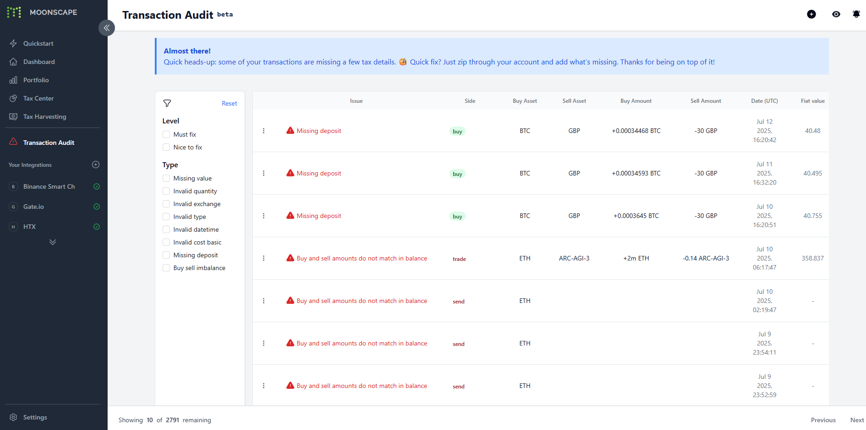Toggle visibility with the eye icon
The width and height of the screenshot is (866, 430).
836,14
